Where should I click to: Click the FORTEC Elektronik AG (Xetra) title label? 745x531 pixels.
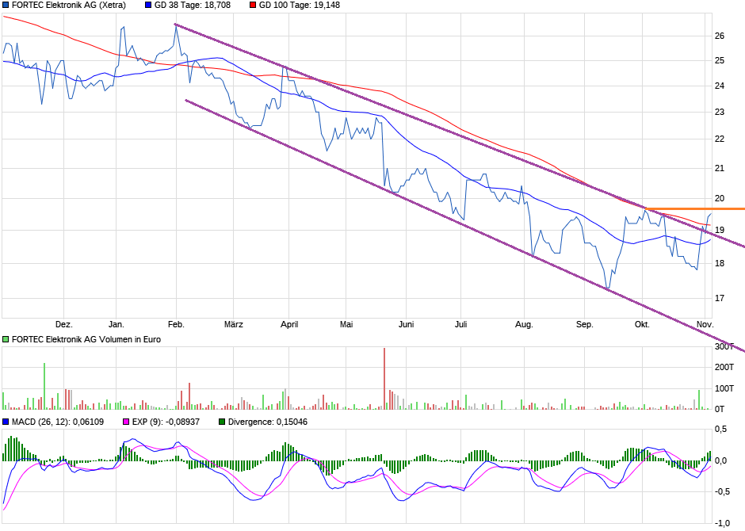coord(68,6)
